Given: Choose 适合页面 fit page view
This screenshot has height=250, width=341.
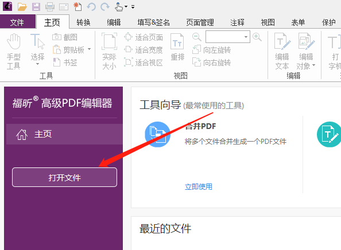Looking at the screenshot, I should coord(144,37).
